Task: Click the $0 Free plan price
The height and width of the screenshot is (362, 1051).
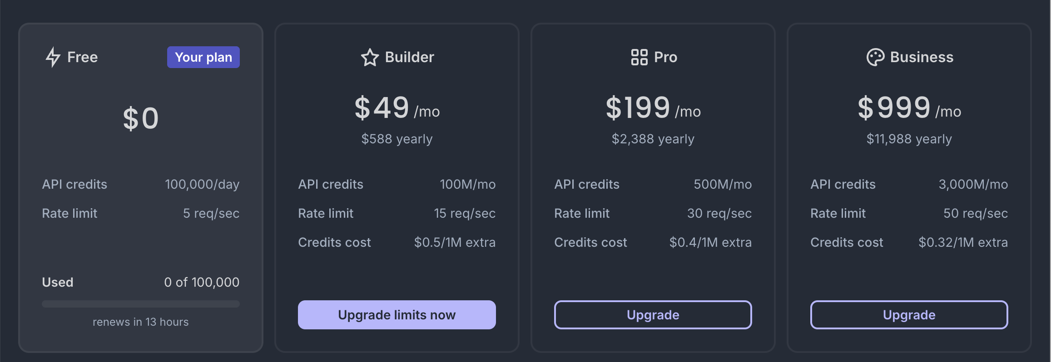Action: [x=141, y=119]
